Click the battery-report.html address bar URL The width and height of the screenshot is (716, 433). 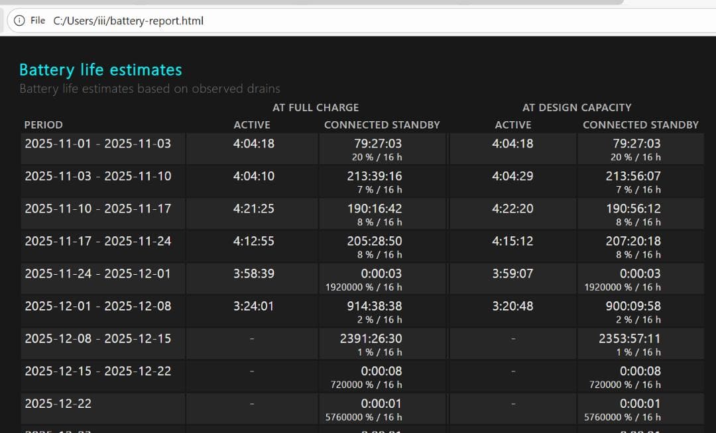129,21
